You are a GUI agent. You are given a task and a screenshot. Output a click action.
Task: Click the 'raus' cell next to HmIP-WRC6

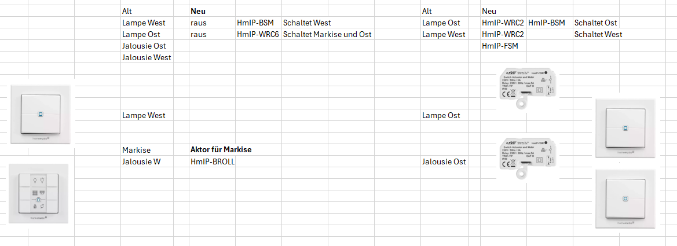[x=199, y=34]
